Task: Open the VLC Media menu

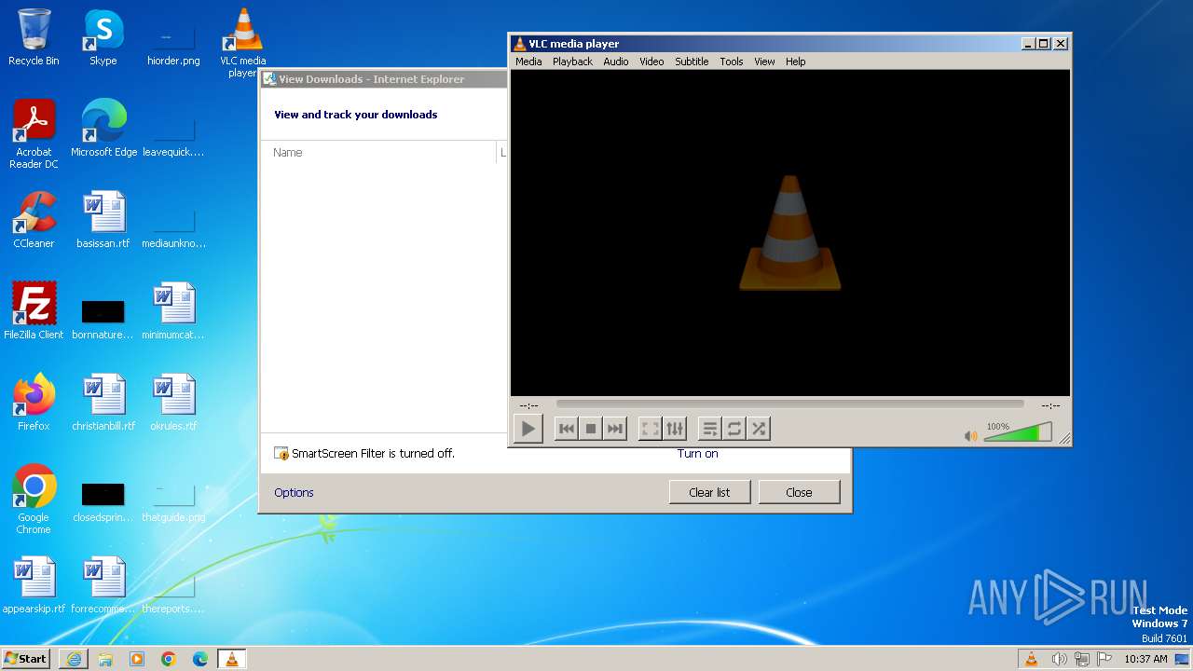Action: pos(528,62)
